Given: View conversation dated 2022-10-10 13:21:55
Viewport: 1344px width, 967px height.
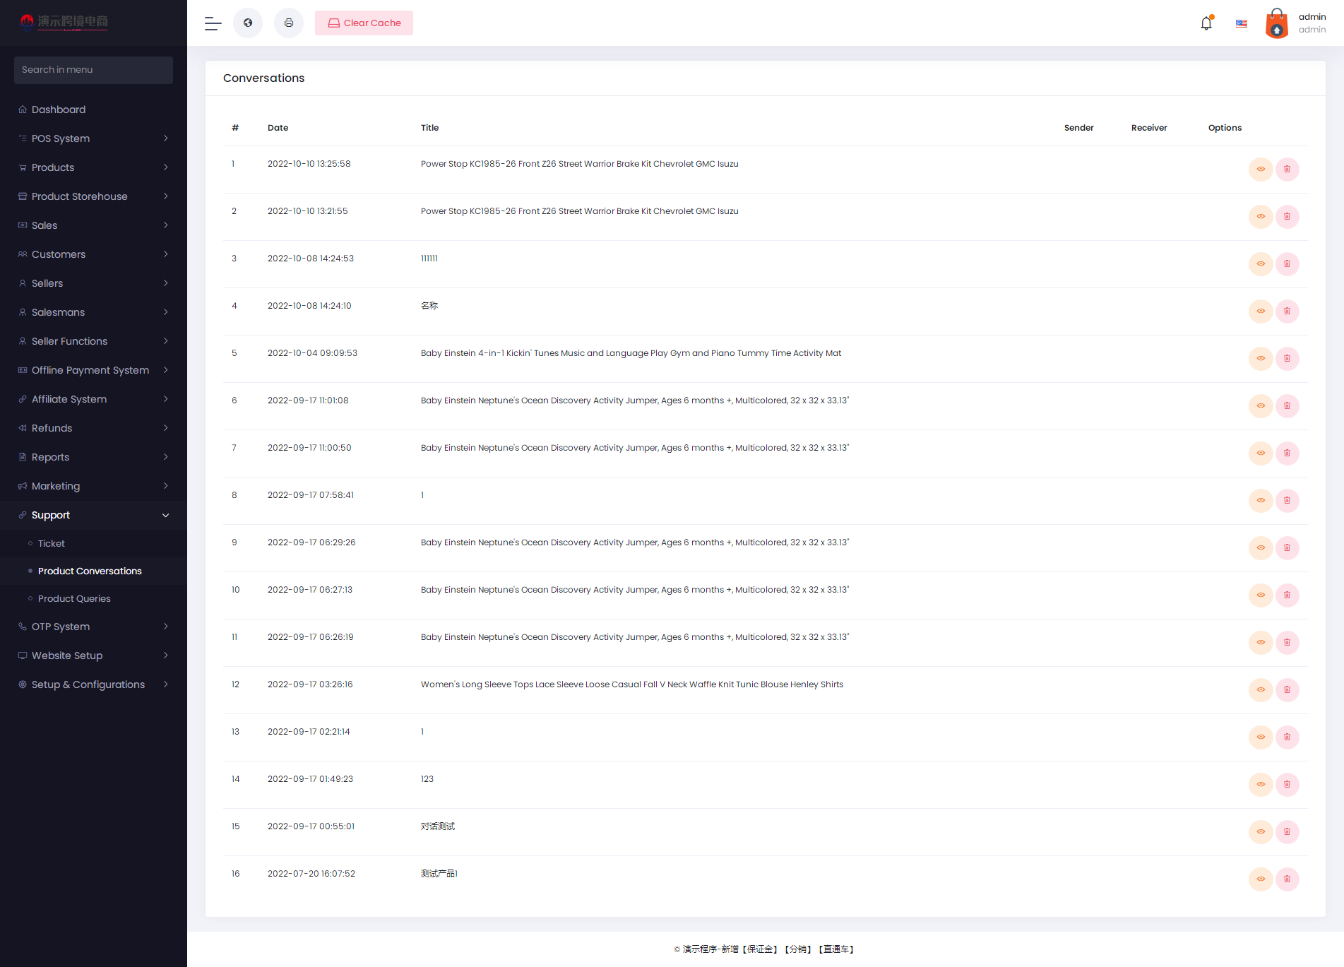Looking at the screenshot, I should (1261, 217).
